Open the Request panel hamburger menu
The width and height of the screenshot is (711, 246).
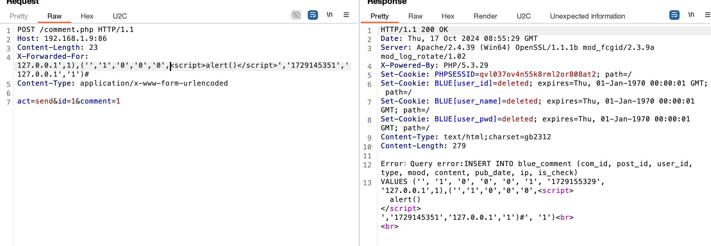[346, 15]
